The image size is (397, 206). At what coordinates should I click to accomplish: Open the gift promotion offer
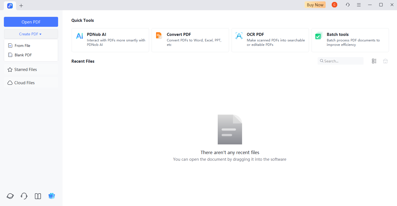tap(51, 196)
